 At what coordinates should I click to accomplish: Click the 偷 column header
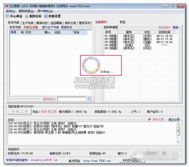click(x=22, y=32)
